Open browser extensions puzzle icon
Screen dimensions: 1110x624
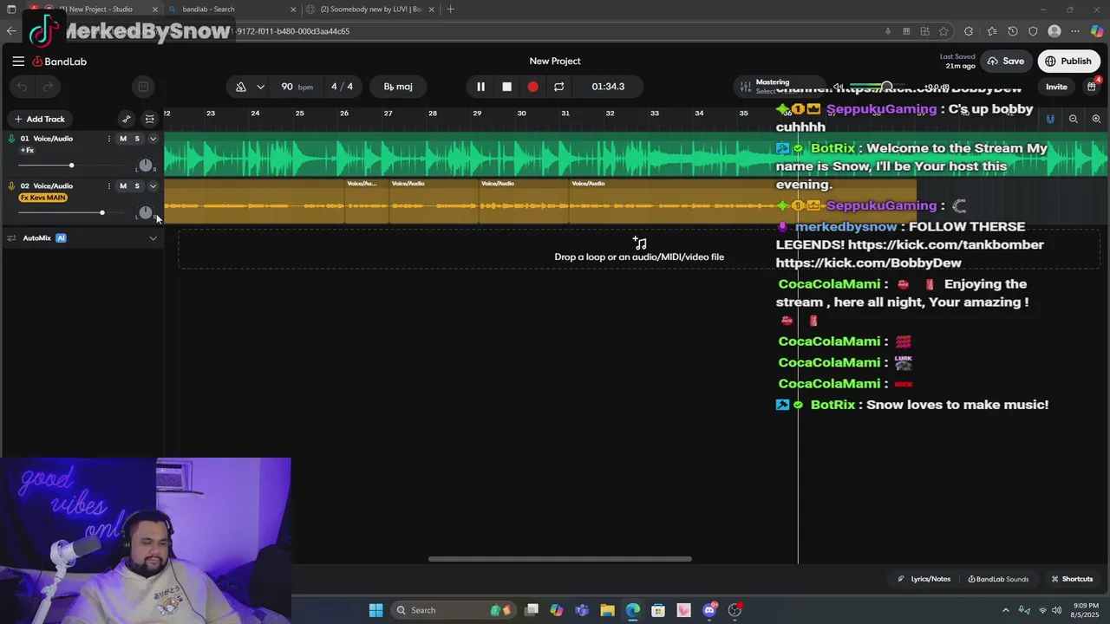969,31
